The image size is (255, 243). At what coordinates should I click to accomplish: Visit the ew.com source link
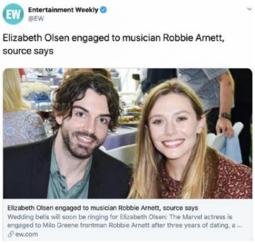(x=27, y=234)
